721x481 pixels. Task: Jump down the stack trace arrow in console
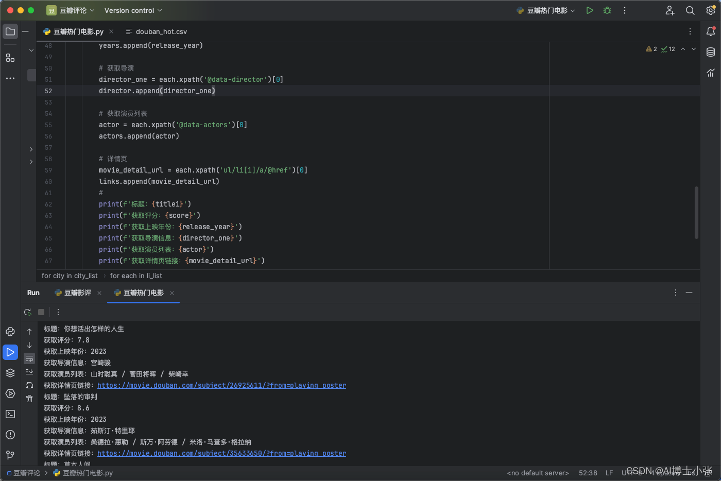pos(29,345)
